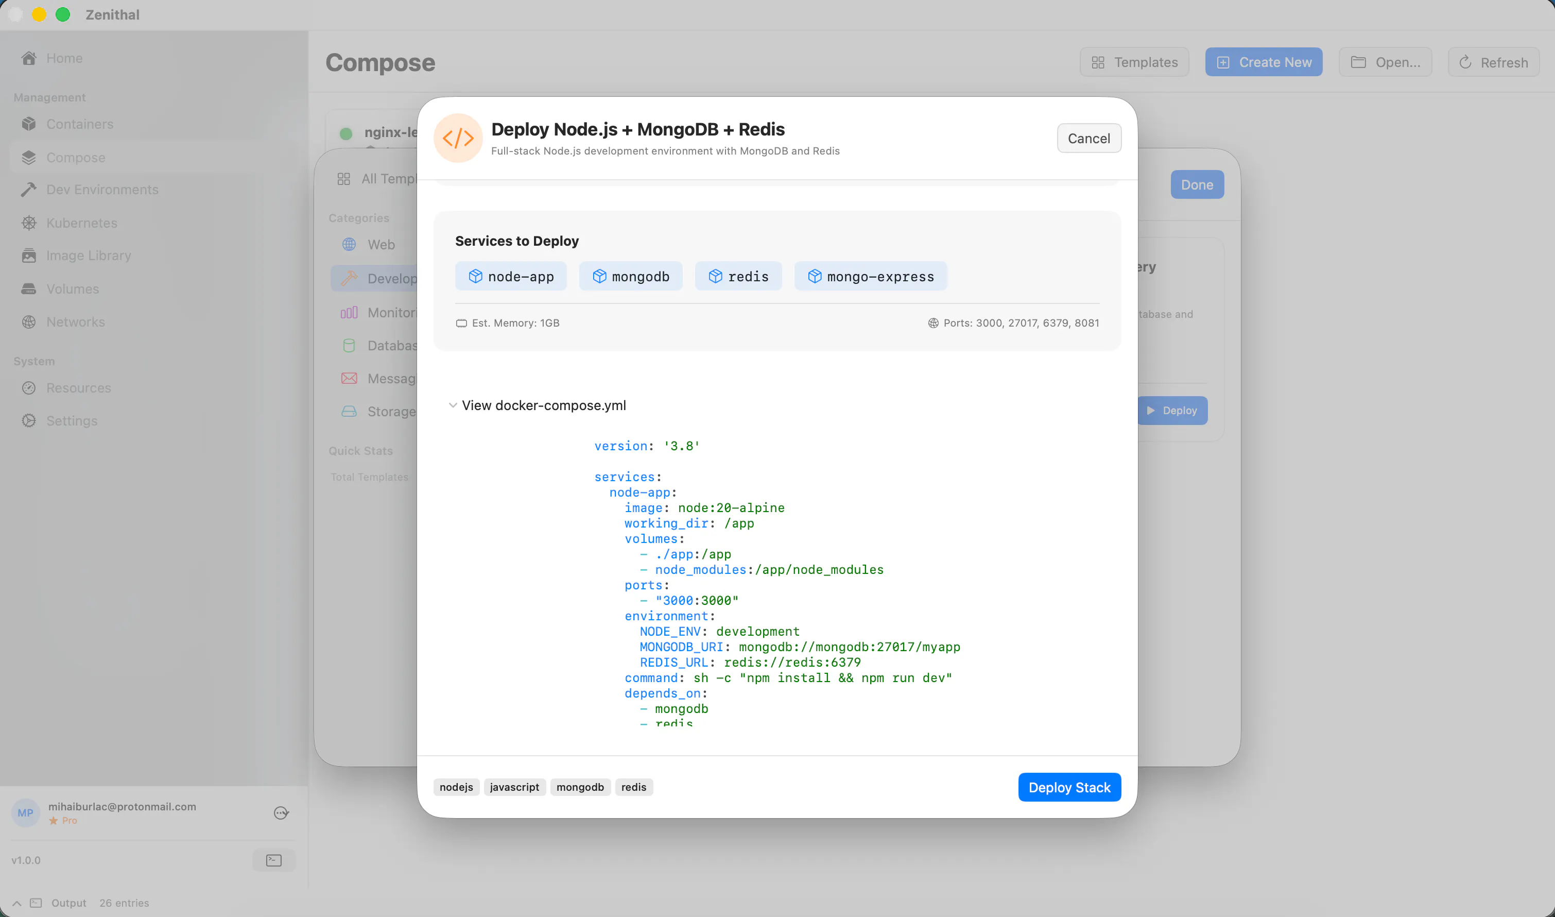Click Create New compose button

1264,62
